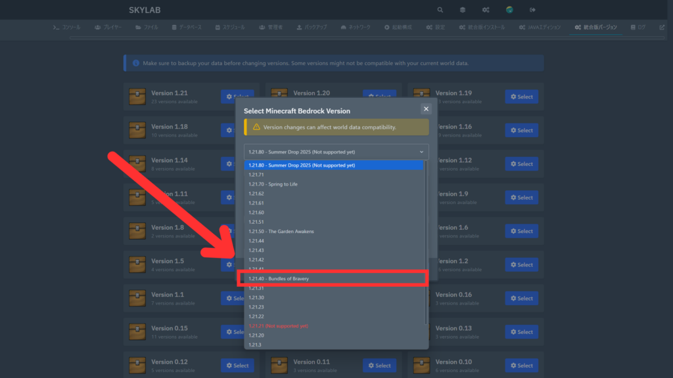The height and width of the screenshot is (378, 673).
Task: Choose 1.21.80 - Summer Drop 2025 option
Action: pyautogui.click(x=334, y=165)
